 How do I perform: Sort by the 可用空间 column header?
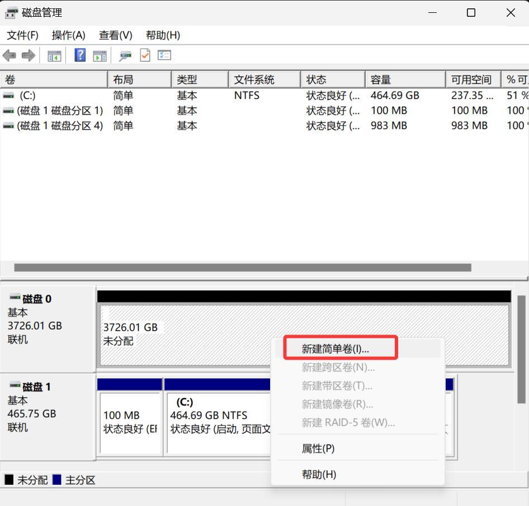click(473, 80)
